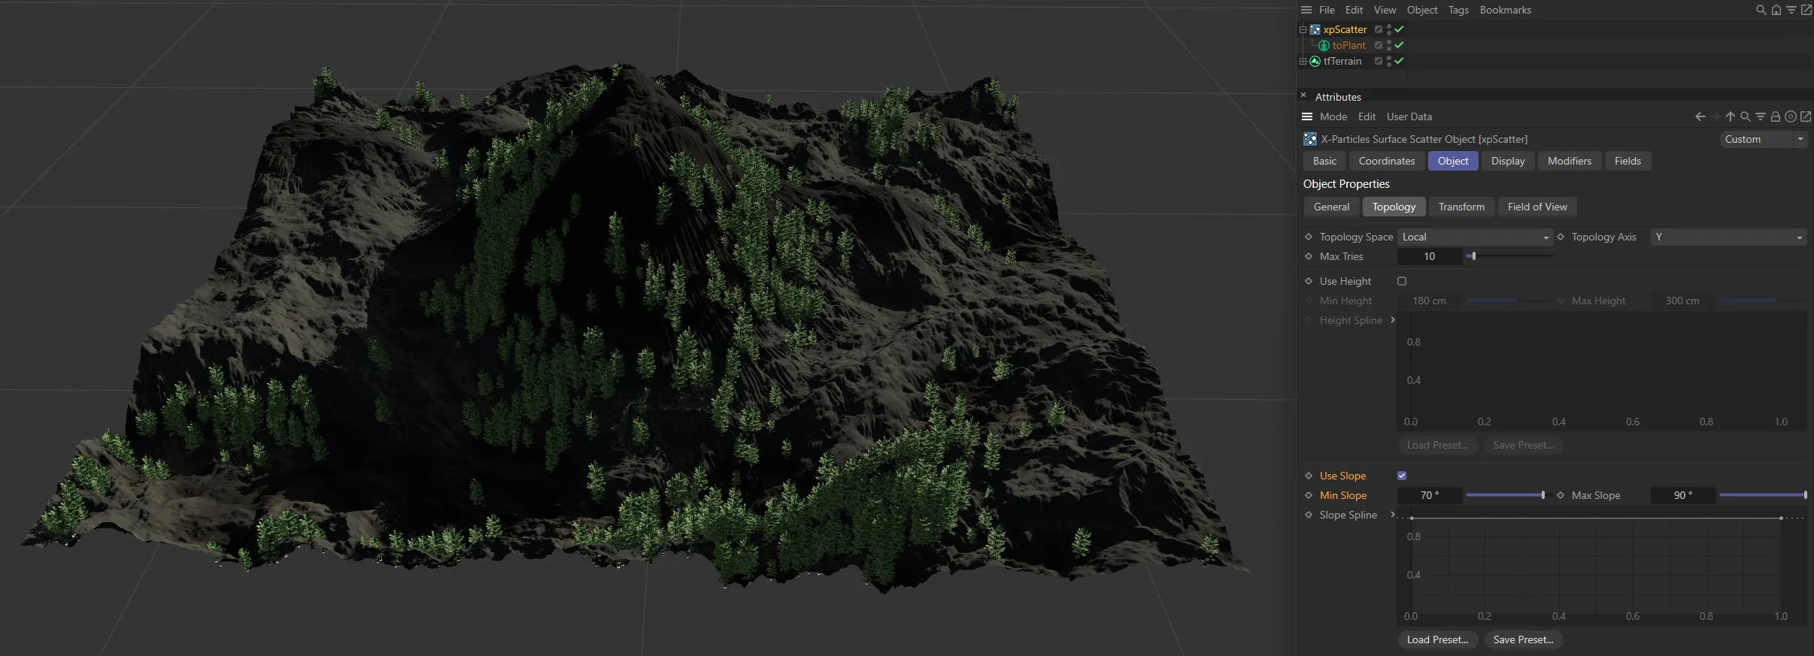This screenshot has height=656, width=1814.
Task: Click the Attributes target mode circle icon
Action: click(1790, 116)
